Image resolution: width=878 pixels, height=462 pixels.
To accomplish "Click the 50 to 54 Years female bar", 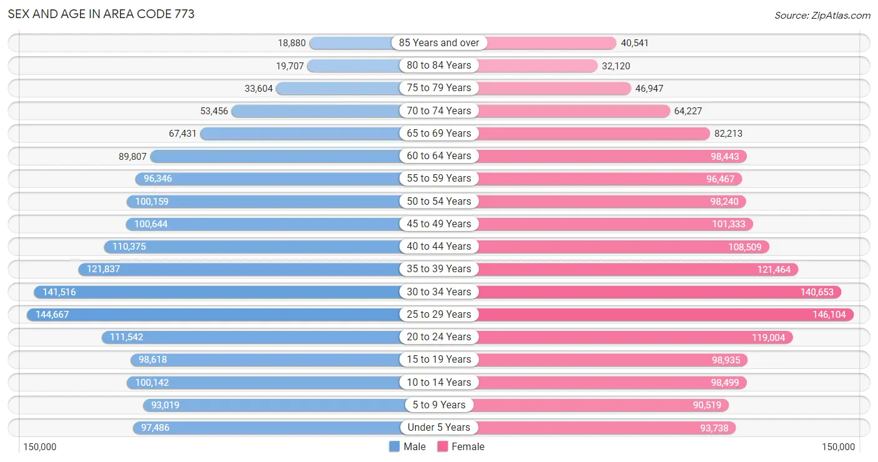I will [593, 202].
